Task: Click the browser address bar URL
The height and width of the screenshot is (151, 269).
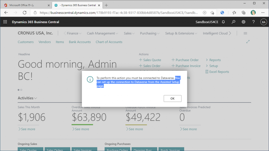Action: (119, 13)
